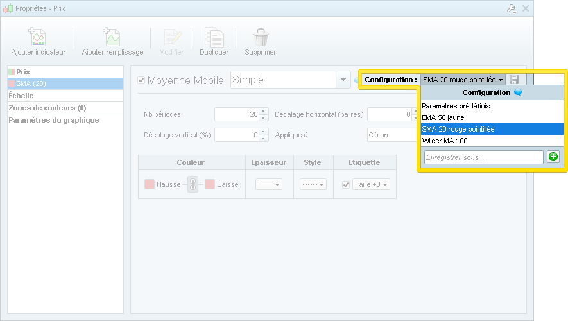This screenshot has height=321, width=568.
Task: Select EMA 50 jaune configuration
Action: 492,117
